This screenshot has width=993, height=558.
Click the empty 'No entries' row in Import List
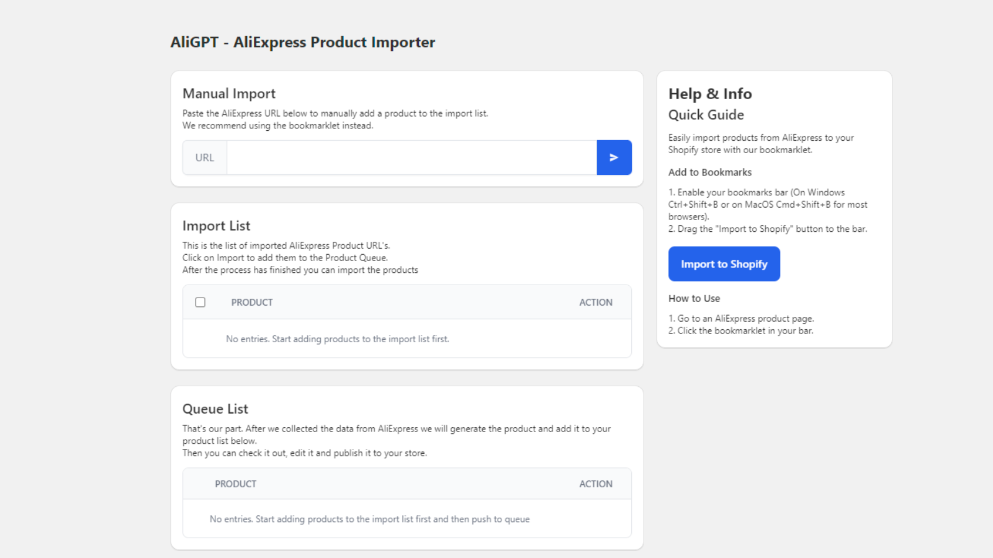338,339
